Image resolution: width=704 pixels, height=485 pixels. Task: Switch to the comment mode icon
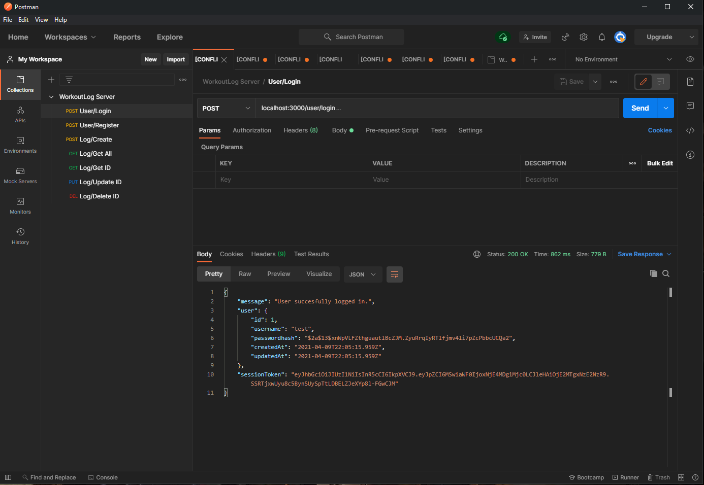pos(660,82)
